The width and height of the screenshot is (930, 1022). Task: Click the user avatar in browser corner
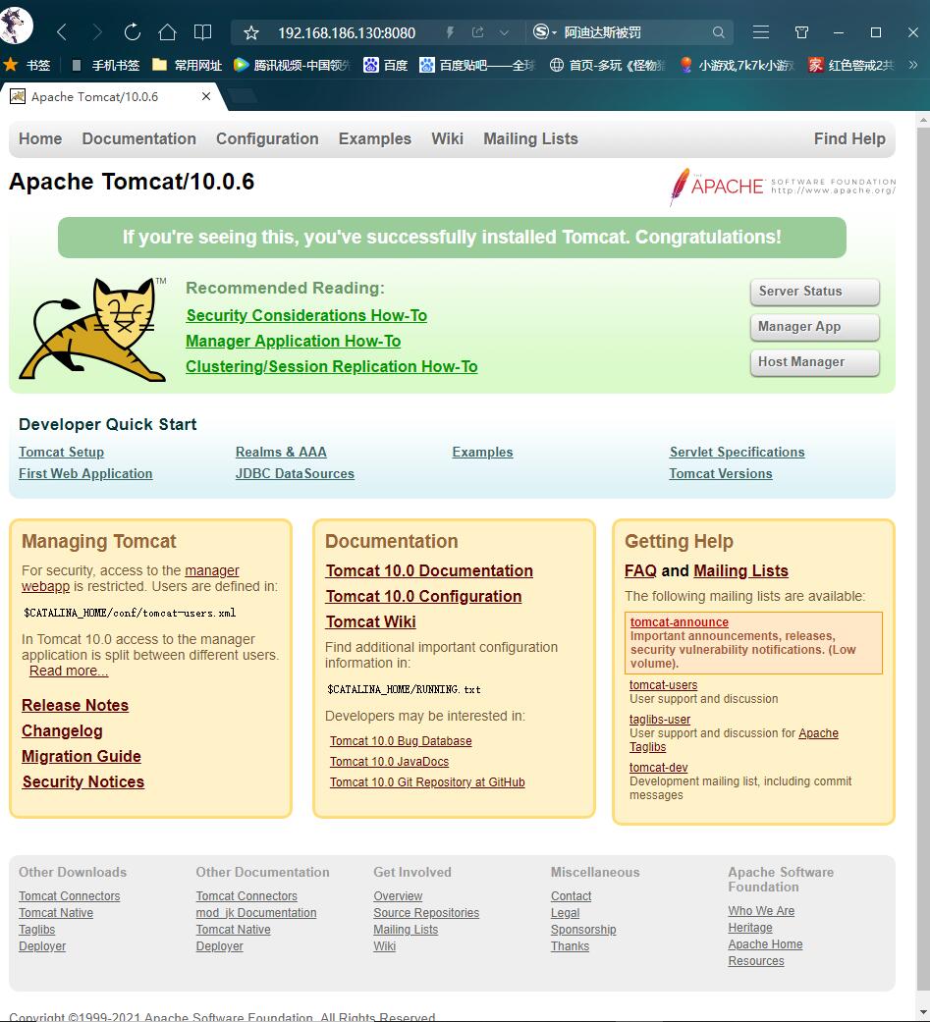15,25
